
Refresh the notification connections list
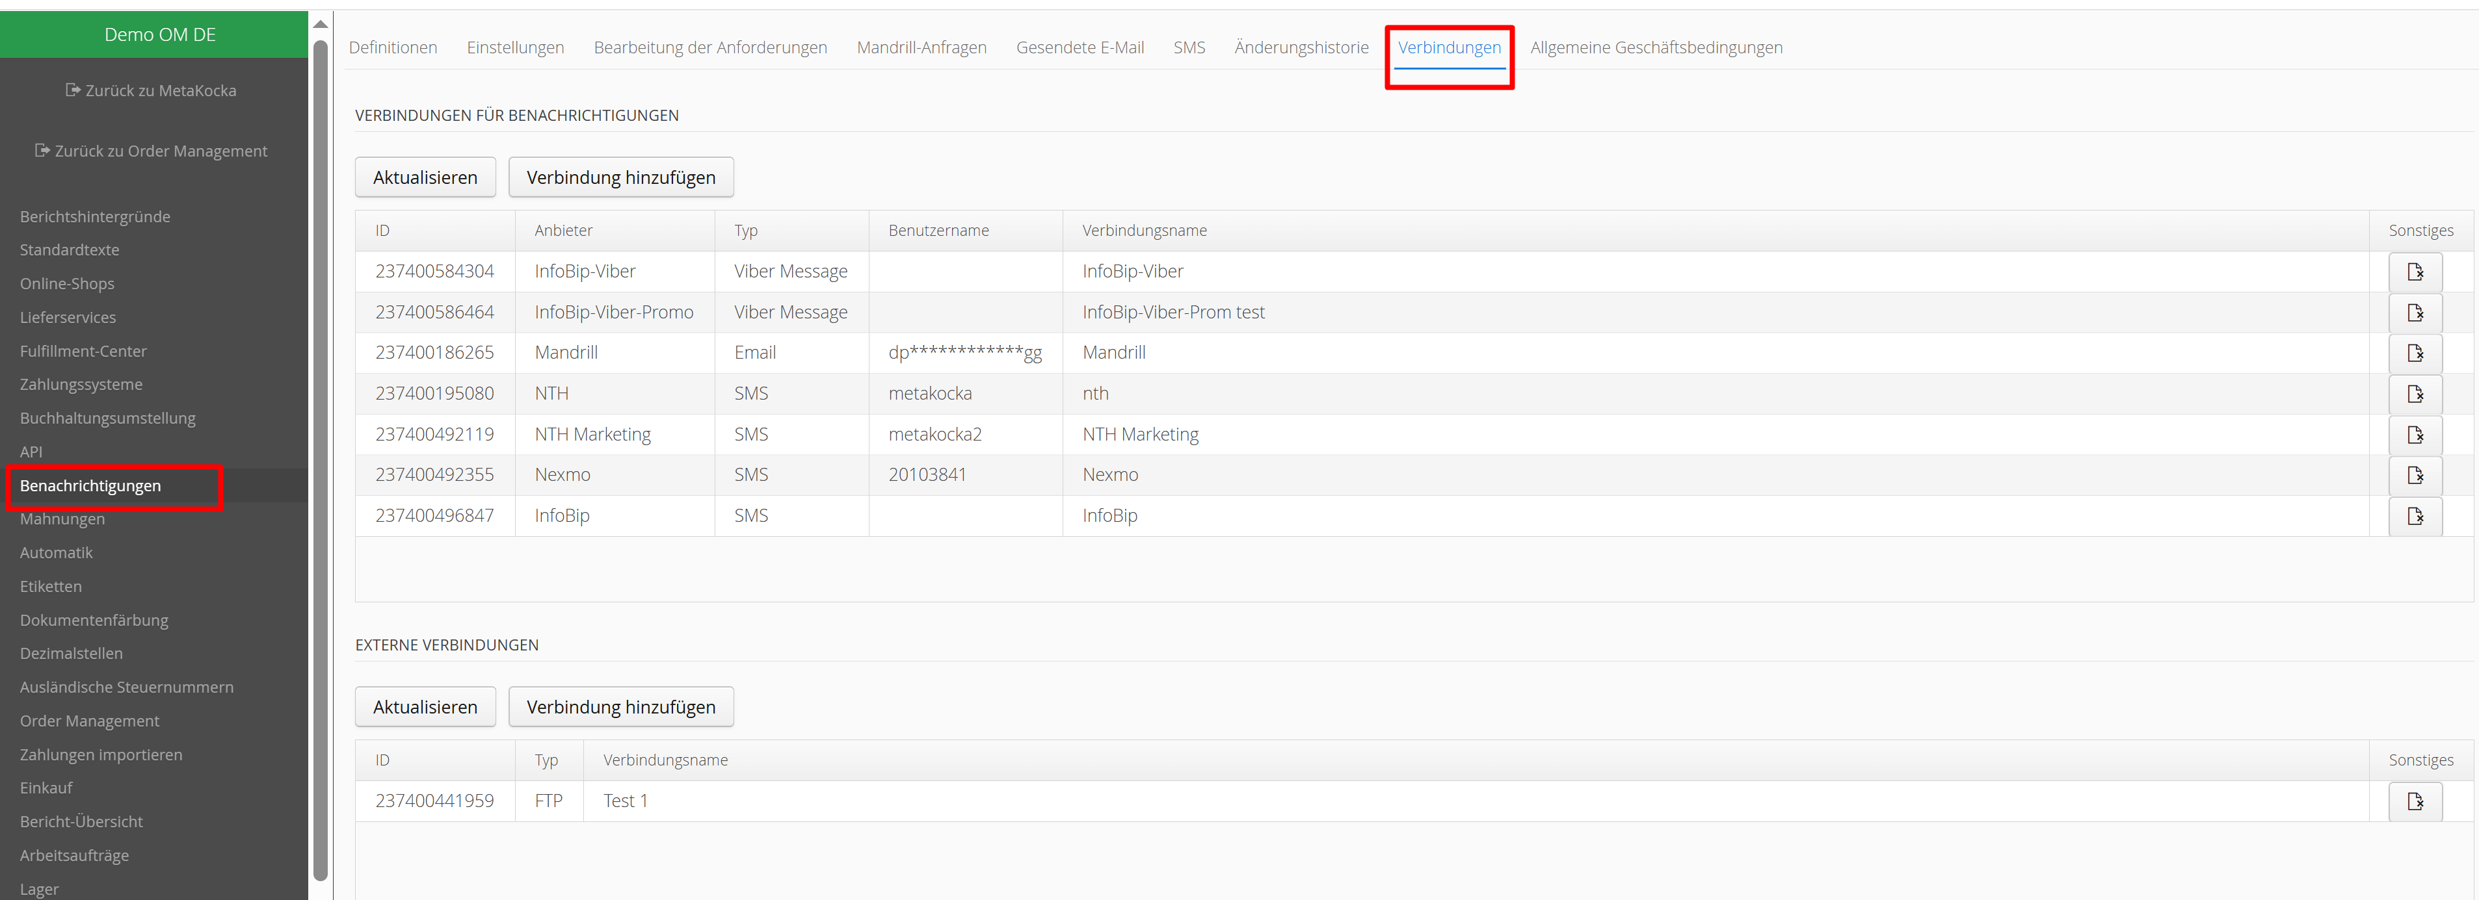(425, 177)
